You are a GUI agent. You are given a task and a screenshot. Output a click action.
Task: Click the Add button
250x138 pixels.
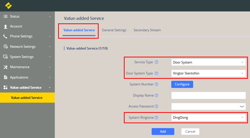tap(163, 132)
